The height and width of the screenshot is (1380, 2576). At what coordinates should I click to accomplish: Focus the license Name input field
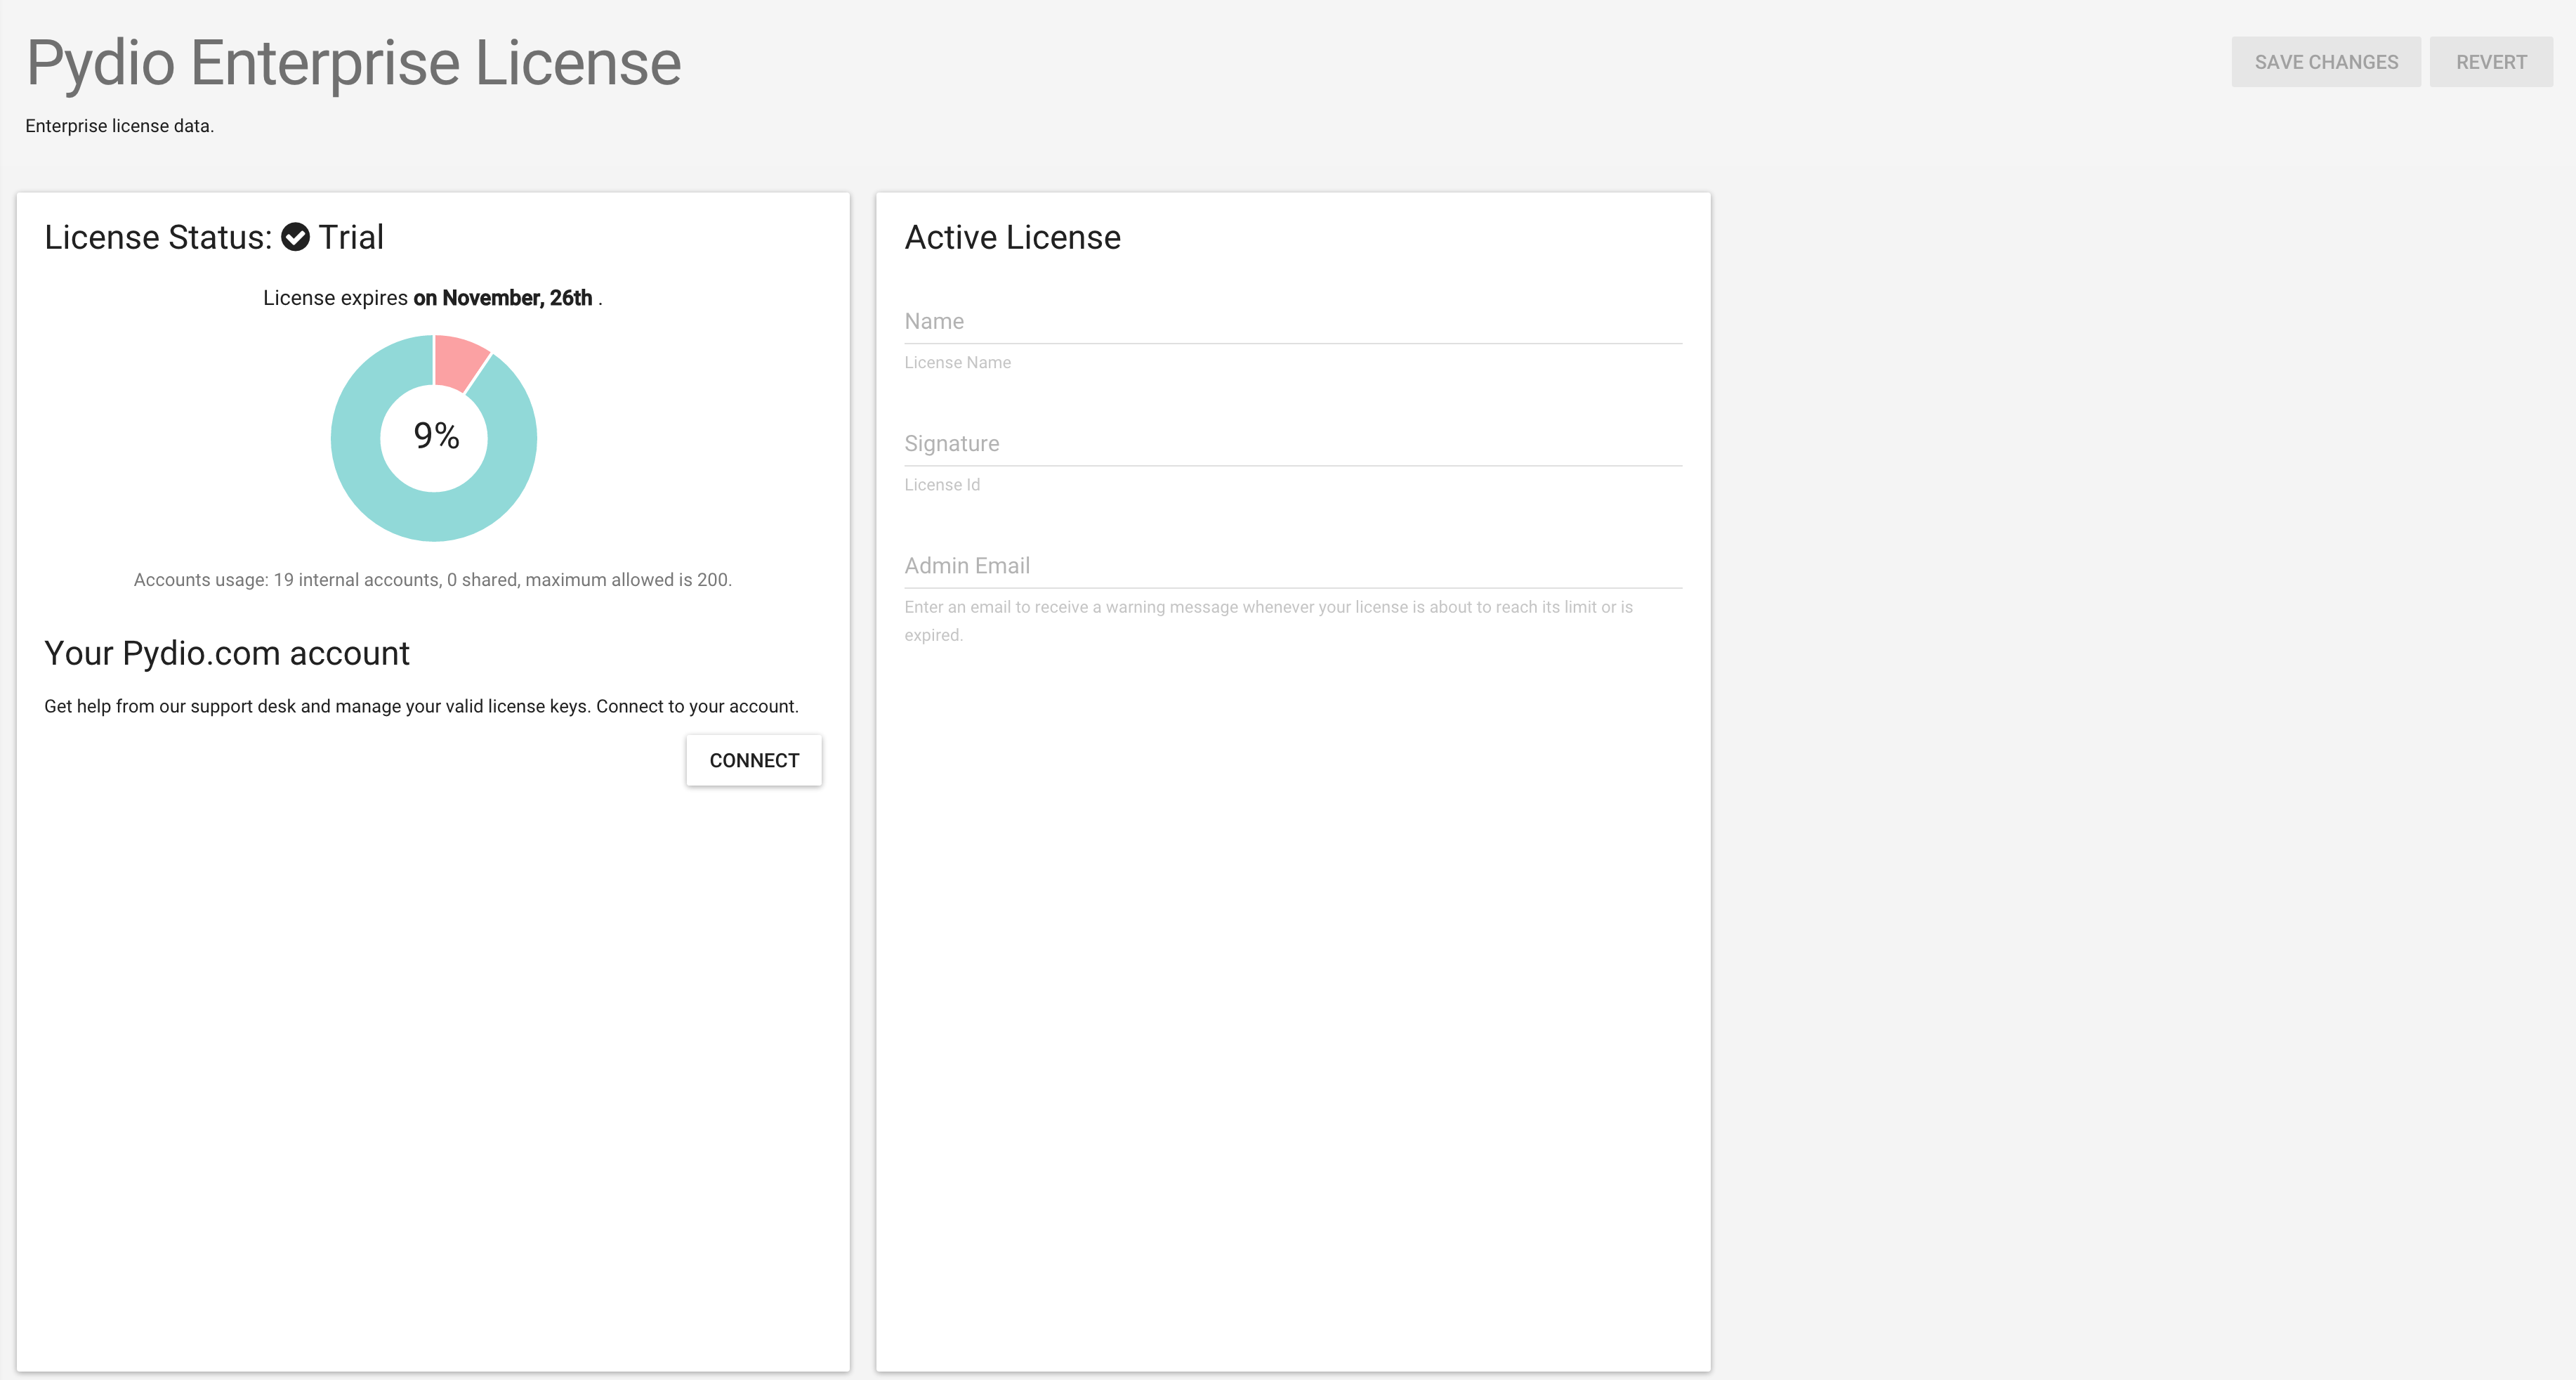(x=1293, y=321)
